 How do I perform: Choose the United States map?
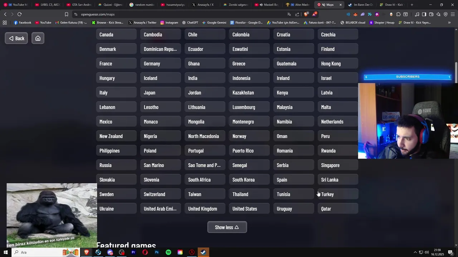coord(249,209)
